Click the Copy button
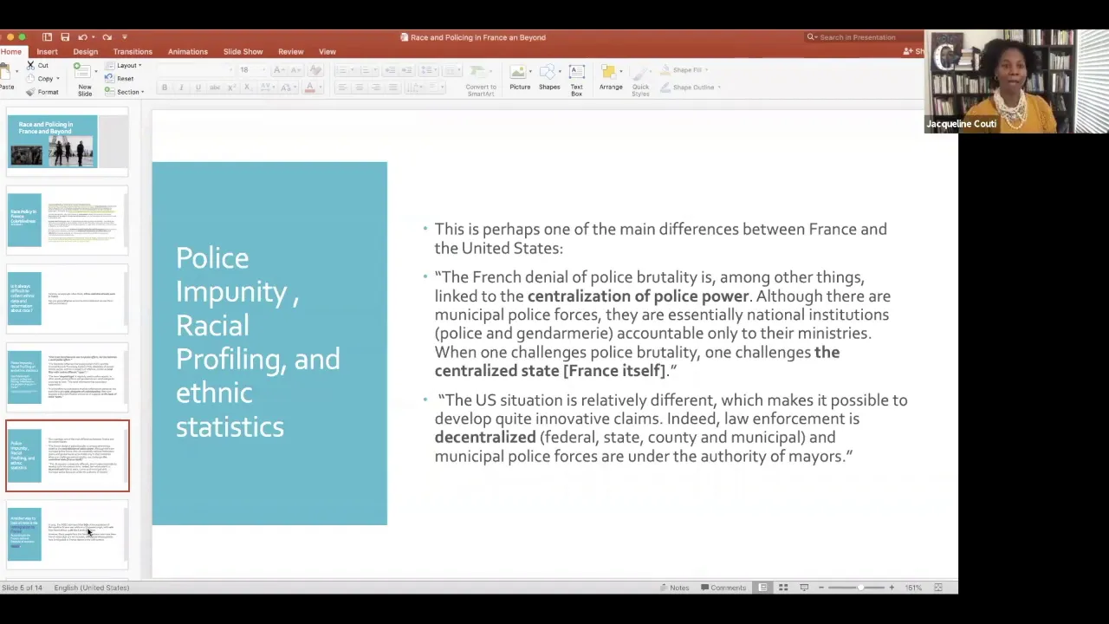Viewport: 1109px width, 624px height. pos(42,78)
